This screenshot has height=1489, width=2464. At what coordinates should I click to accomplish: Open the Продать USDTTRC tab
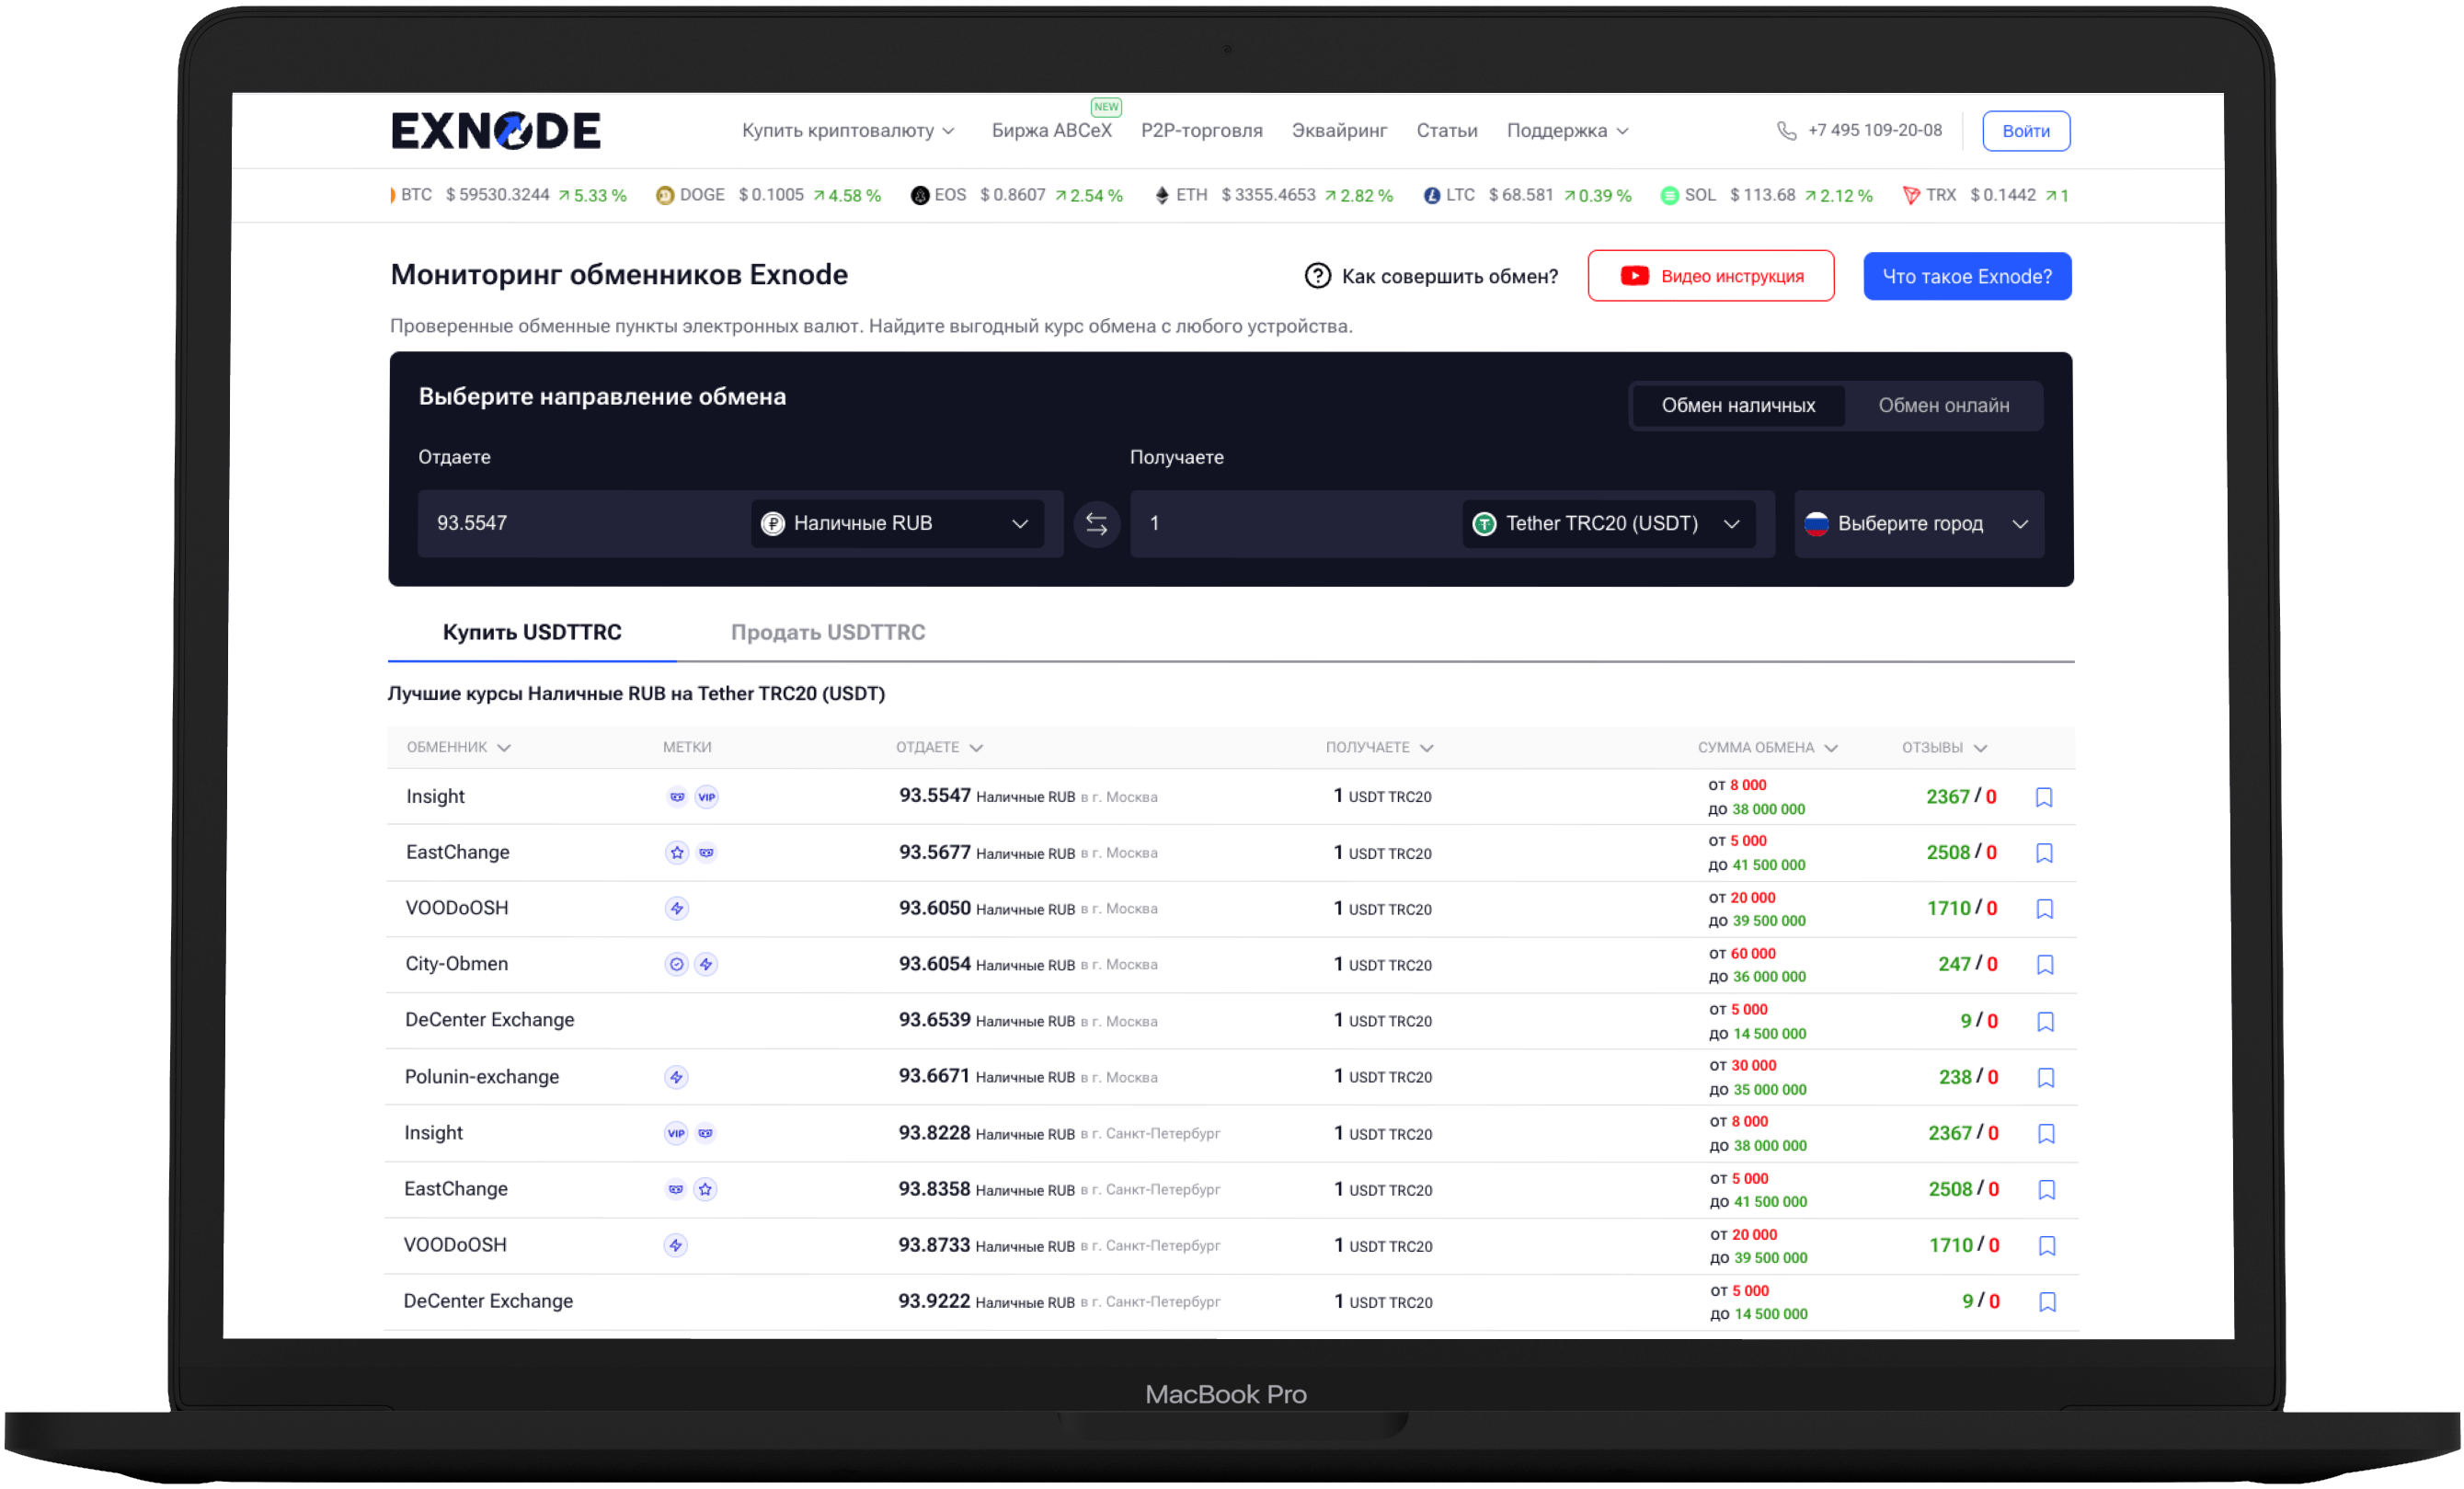coord(828,633)
